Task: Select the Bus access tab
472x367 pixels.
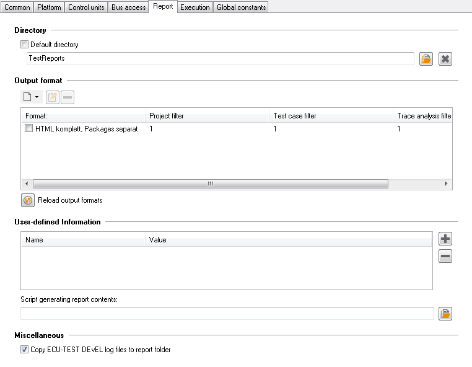Action: click(x=129, y=7)
